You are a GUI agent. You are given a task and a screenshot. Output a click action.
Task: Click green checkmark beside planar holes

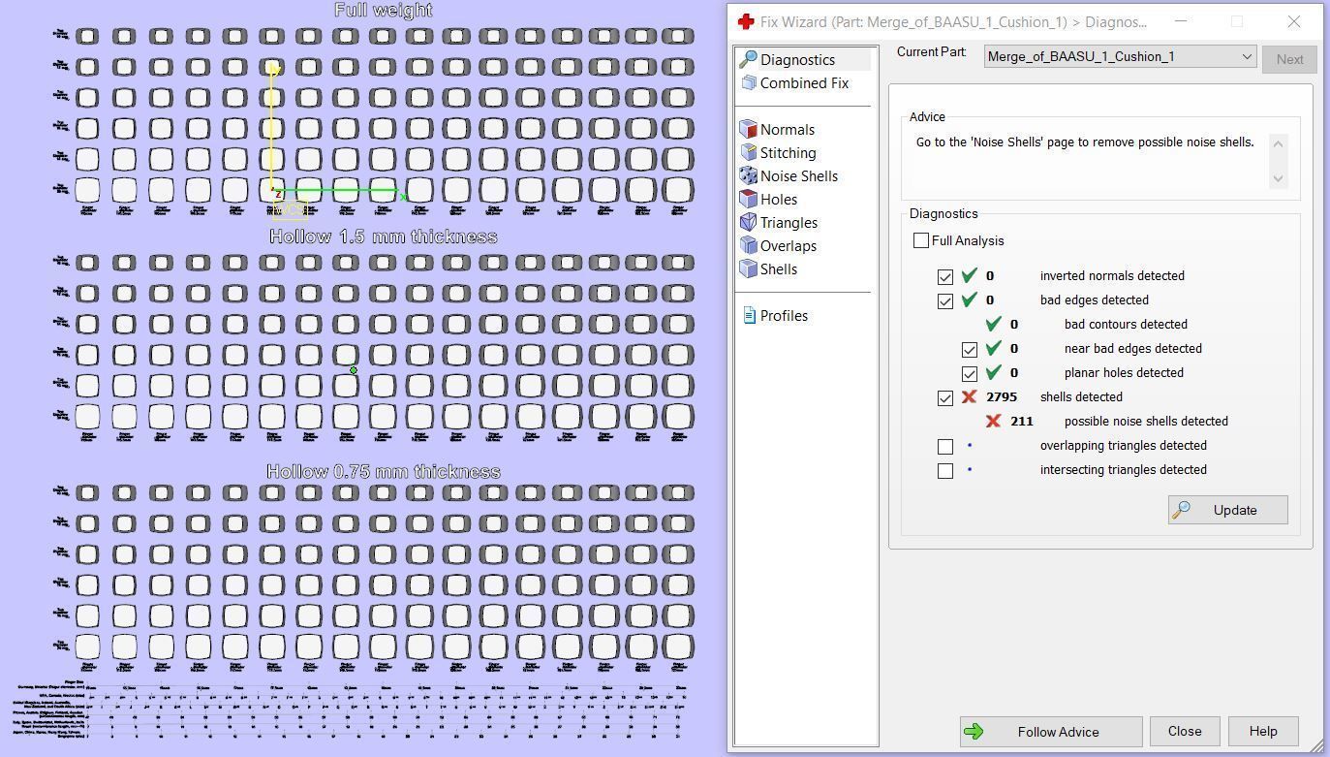pos(993,373)
